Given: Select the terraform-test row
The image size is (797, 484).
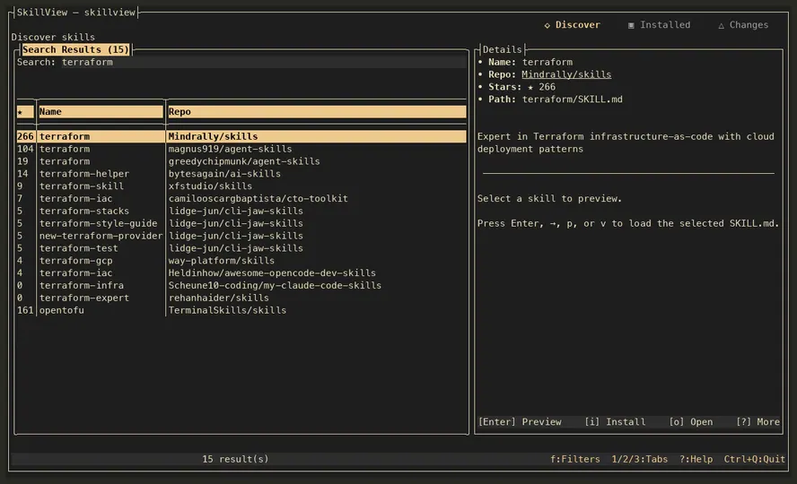Looking at the screenshot, I should (241, 248).
